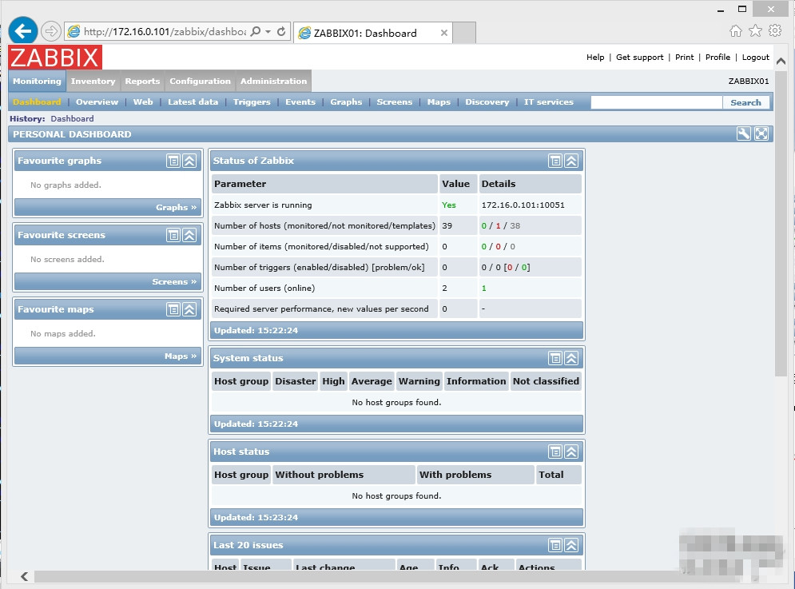This screenshot has width=795, height=589.
Task: Click the Zabbix search input field
Action: pos(656,102)
